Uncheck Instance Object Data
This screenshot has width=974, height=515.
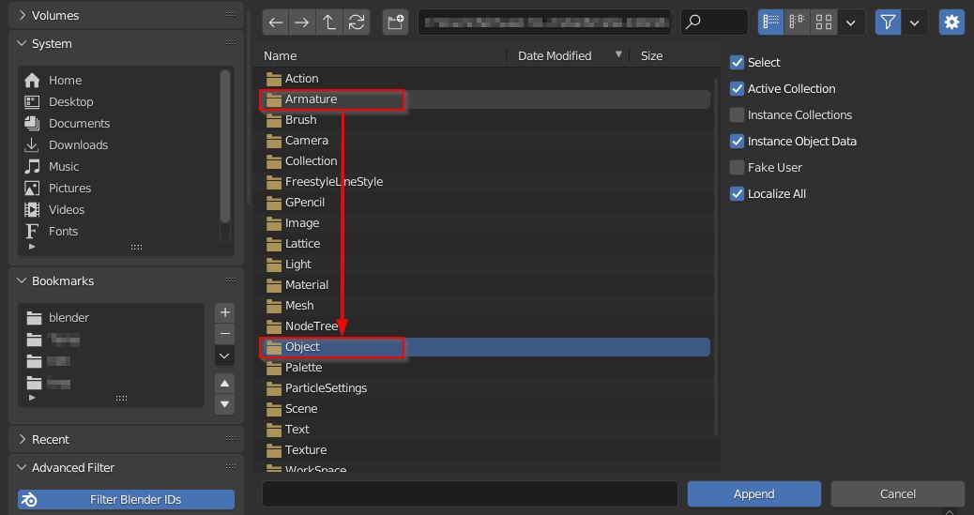[x=737, y=141]
